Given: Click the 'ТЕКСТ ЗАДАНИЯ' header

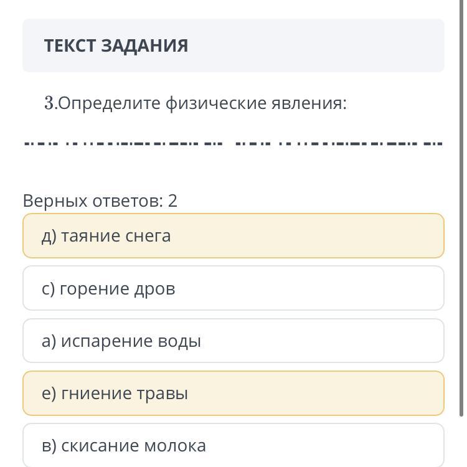Looking at the screenshot, I should click(x=116, y=45).
